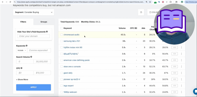Open the samsung tab a 10.1 keyword link
Image resolution: width=197 pixels, height=97 pixels.
tap(72, 41)
